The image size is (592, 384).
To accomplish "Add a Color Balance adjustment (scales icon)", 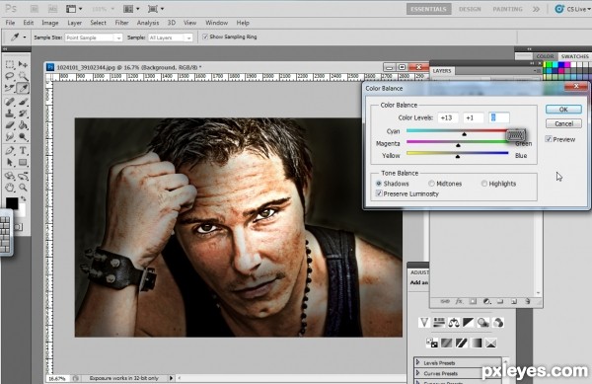I will click(x=454, y=322).
